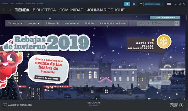Open the inbox notifications icon
The image size is (188, 111).
point(134,4)
